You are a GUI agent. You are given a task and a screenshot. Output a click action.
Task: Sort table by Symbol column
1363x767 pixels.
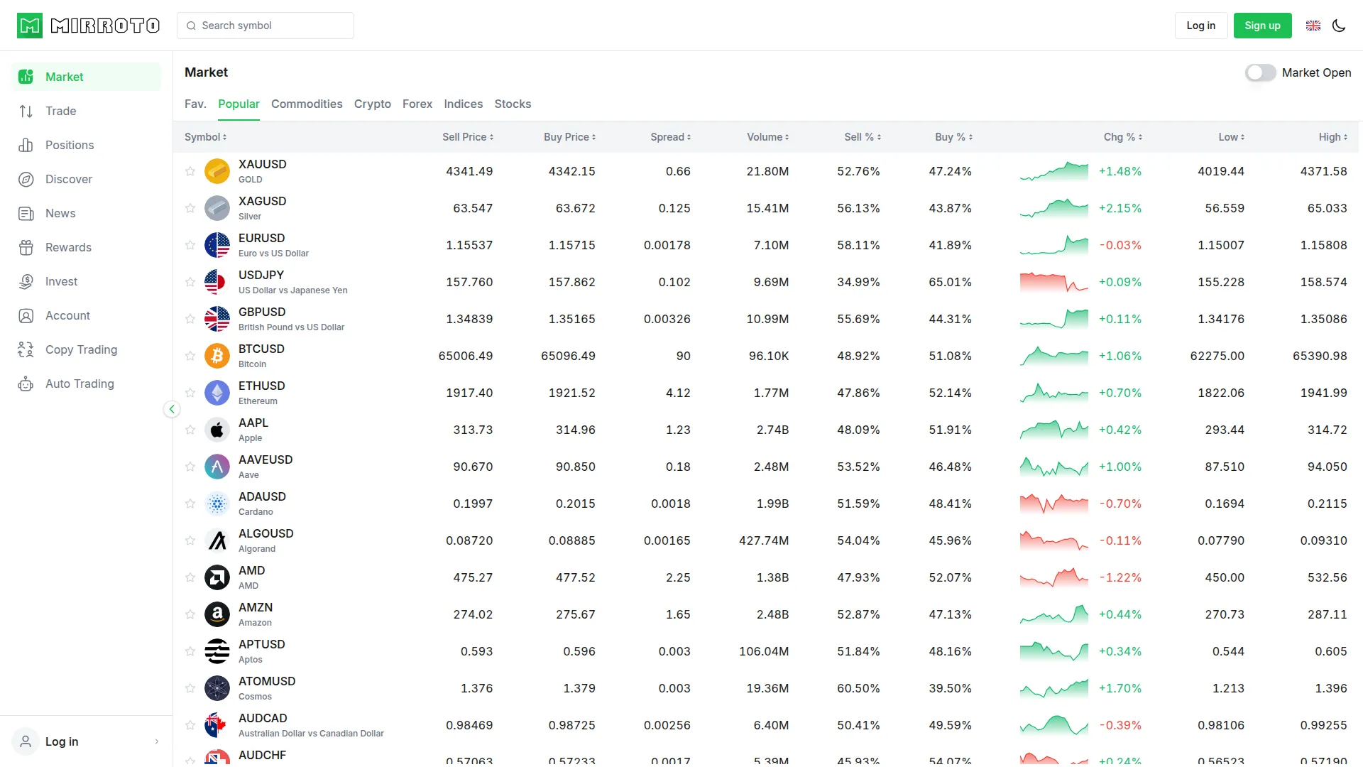point(206,137)
